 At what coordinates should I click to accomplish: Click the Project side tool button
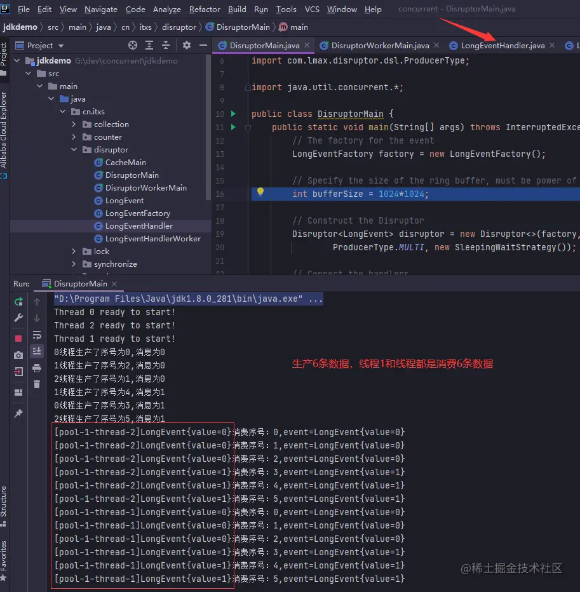[4, 58]
